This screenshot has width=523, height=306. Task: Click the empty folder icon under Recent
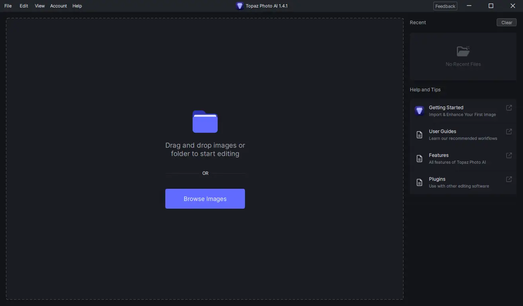click(x=463, y=51)
